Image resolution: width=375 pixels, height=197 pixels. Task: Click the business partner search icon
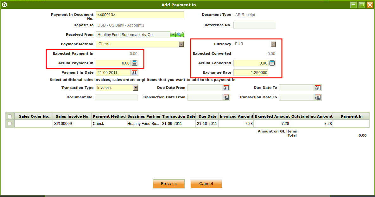[x=180, y=35]
